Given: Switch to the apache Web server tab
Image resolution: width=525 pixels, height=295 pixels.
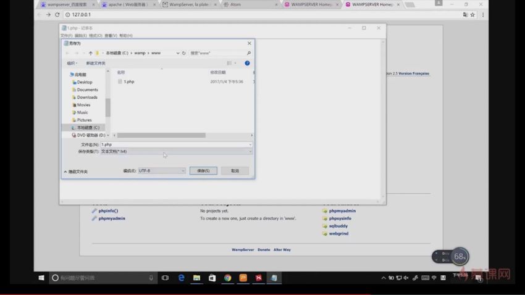Looking at the screenshot, I should coord(128,5).
